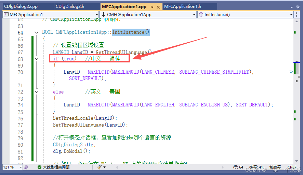Expand the code cleanup options arrow

(x=105, y=167)
